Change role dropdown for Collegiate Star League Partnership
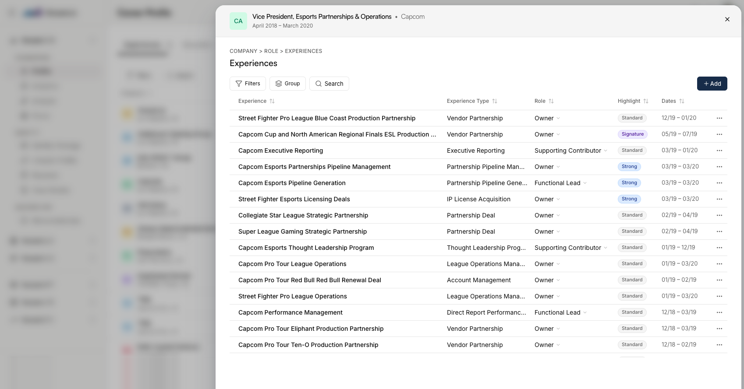The width and height of the screenshot is (744, 389). click(547, 215)
